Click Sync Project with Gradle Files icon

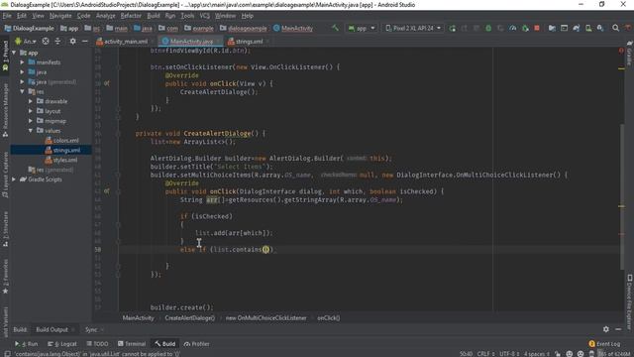tap(577, 28)
